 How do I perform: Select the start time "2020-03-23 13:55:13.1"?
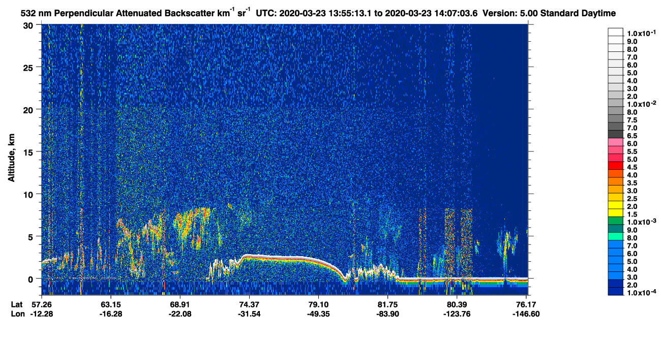[x=326, y=13]
